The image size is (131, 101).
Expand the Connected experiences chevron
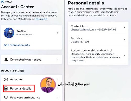(x=58, y=60)
